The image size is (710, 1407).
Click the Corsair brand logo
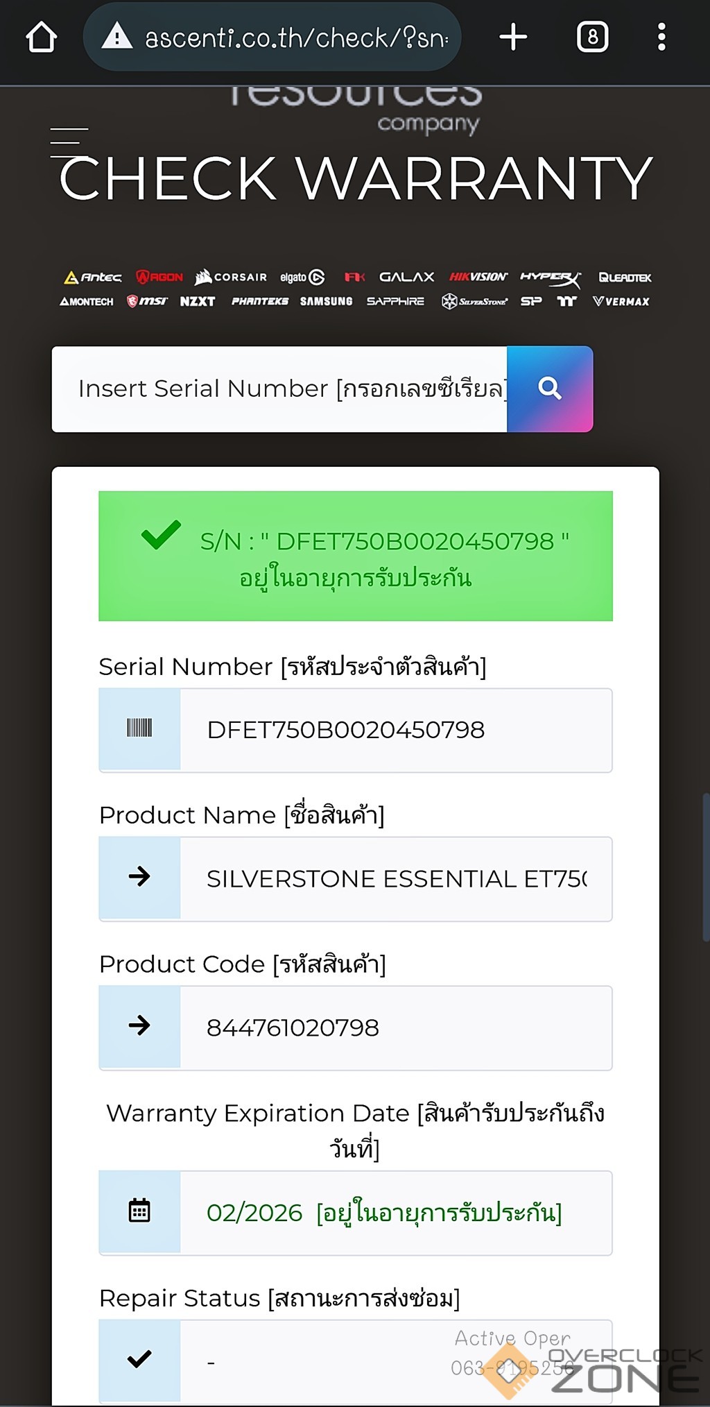click(231, 278)
